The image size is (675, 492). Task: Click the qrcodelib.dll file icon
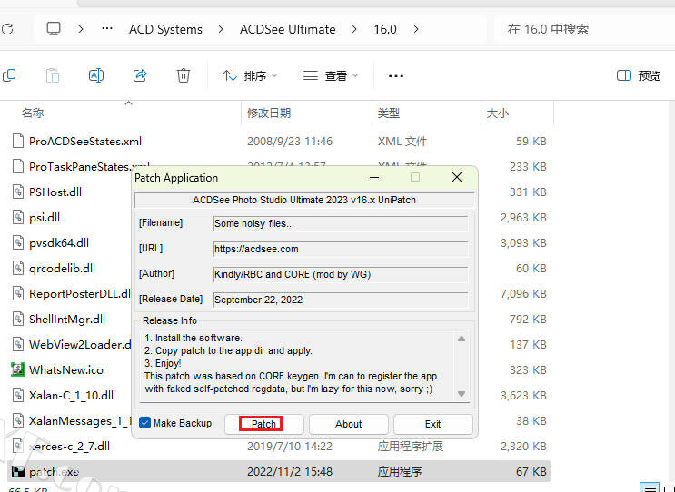pos(17,268)
